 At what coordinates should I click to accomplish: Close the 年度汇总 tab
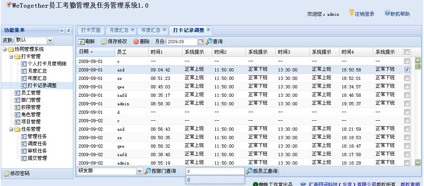(x=164, y=29)
